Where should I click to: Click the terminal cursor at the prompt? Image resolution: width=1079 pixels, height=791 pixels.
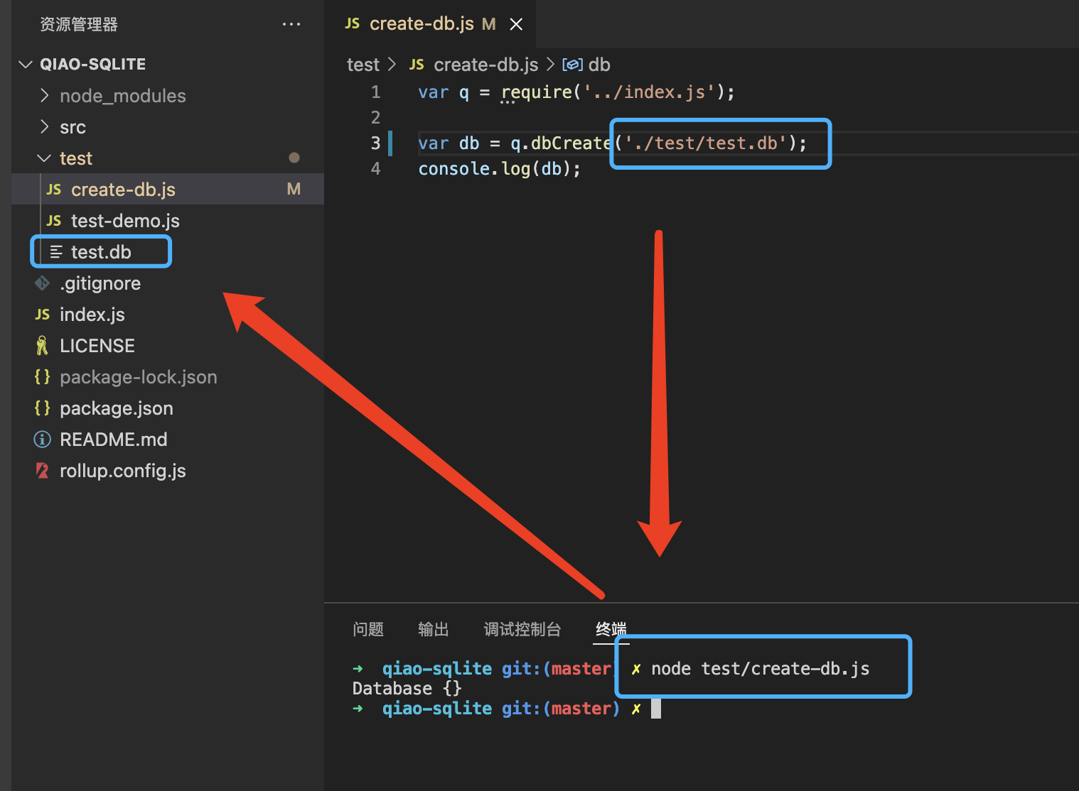[x=656, y=709]
